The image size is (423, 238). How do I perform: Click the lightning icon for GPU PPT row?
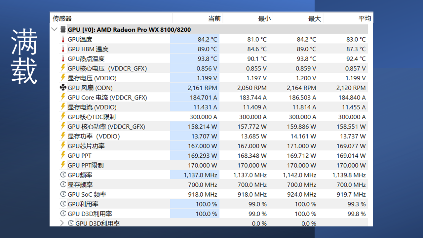(63, 155)
